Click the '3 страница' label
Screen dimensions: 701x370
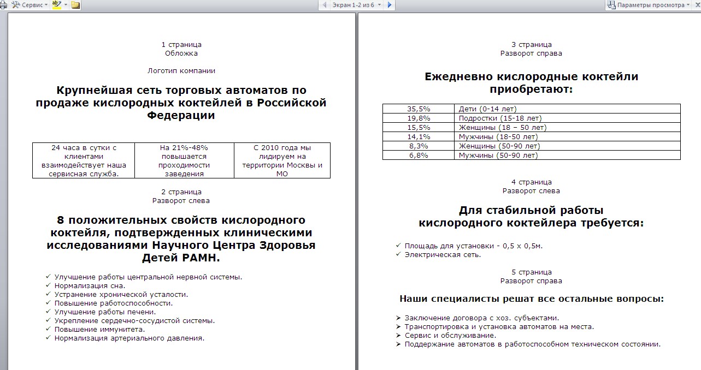click(x=531, y=44)
